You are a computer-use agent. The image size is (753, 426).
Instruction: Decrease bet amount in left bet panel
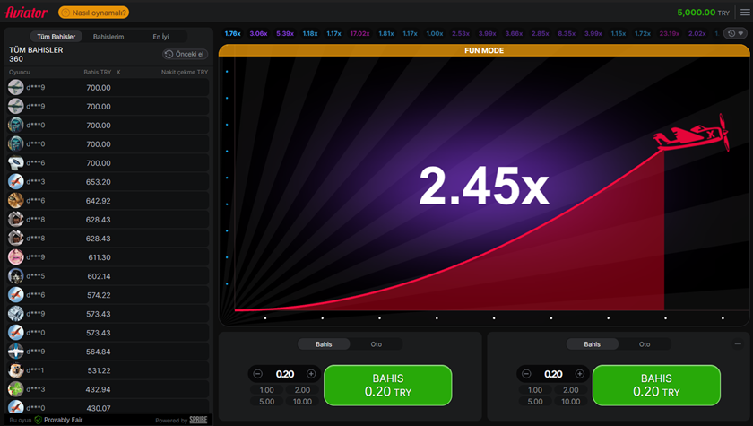pos(258,374)
